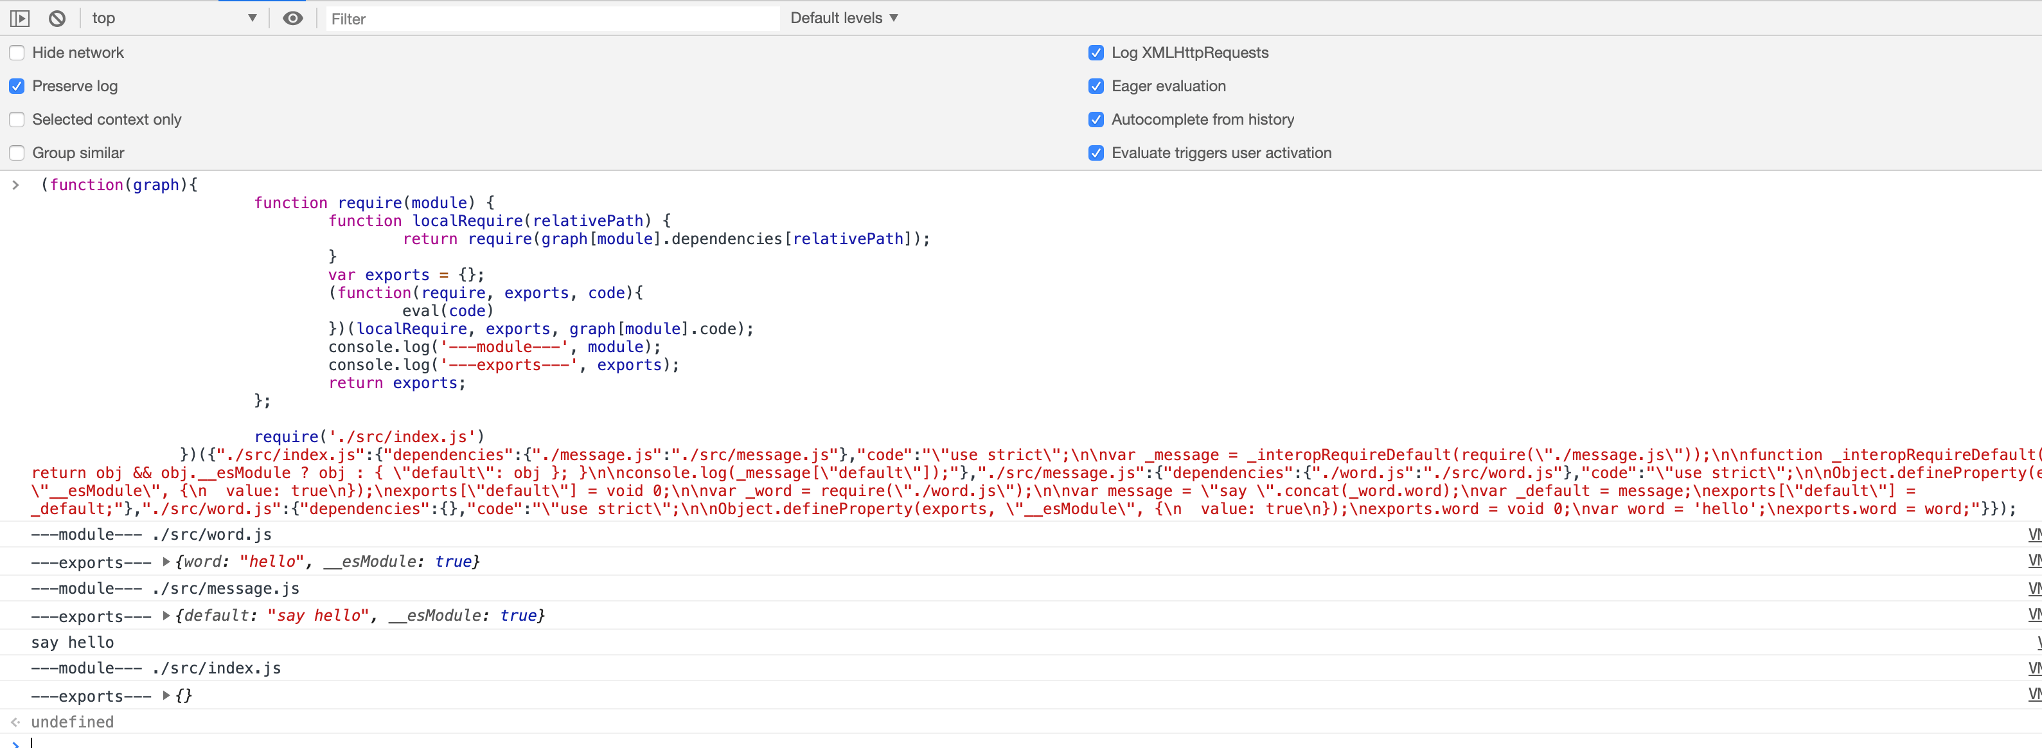This screenshot has width=2042, height=748.
Task: Disable Eager evaluation checkbox
Action: [1096, 86]
